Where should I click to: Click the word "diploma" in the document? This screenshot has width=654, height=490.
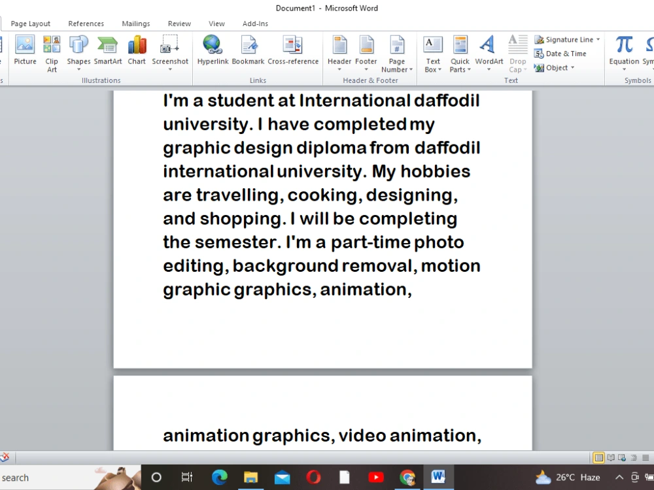tap(332, 148)
